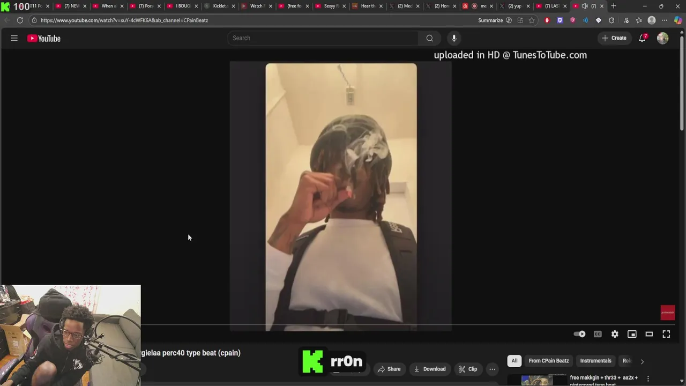This screenshot has width=686, height=386.
Task: Switch to the '(free for' browser tab
Action: 293,6
